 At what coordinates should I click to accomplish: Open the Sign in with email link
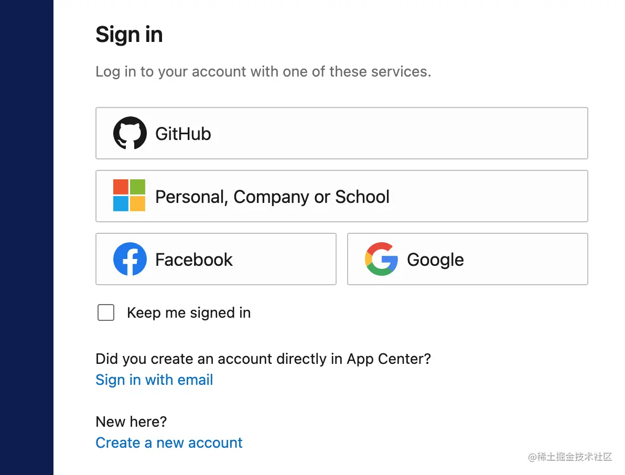pos(154,380)
